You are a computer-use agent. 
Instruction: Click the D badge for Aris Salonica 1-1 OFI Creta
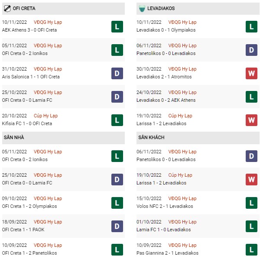click(x=117, y=73)
